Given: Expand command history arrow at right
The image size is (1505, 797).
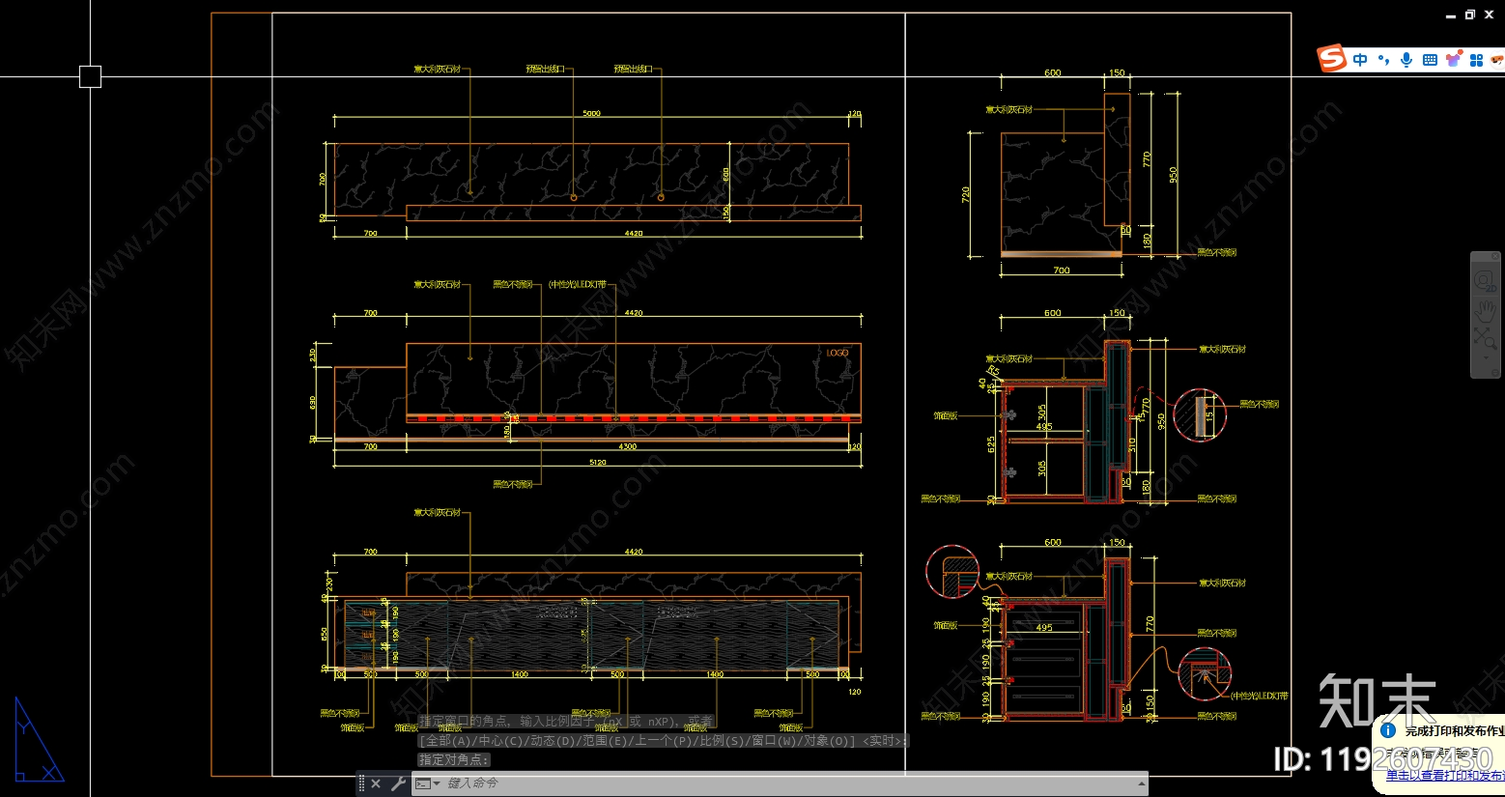Looking at the screenshot, I should [x=1142, y=783].
